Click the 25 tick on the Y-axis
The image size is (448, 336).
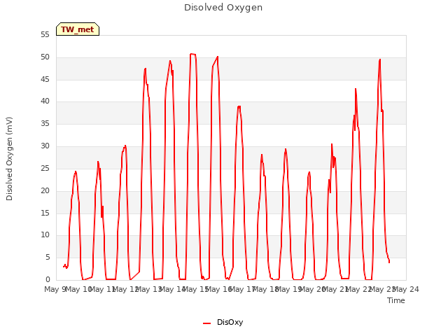tap(45, 168)
